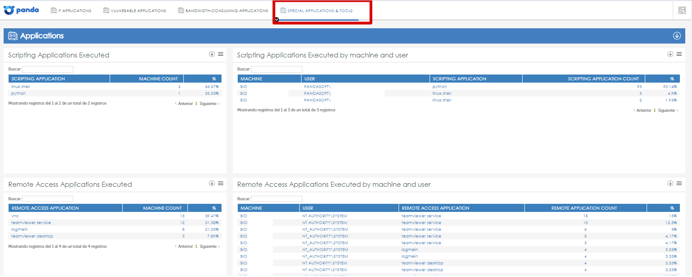Screen dimensions: 692x277
Task: Download Remote Access Applications by machine and user data
Action: [670, 184]
